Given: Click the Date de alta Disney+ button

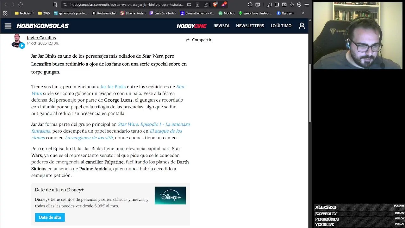Looking at the screenshot, I should pos(50,217).
